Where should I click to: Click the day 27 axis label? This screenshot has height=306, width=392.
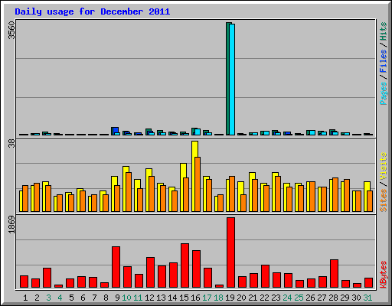[322, 298]
